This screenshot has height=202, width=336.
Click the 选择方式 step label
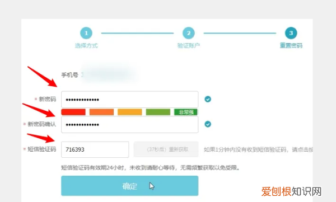pos(86,46)
